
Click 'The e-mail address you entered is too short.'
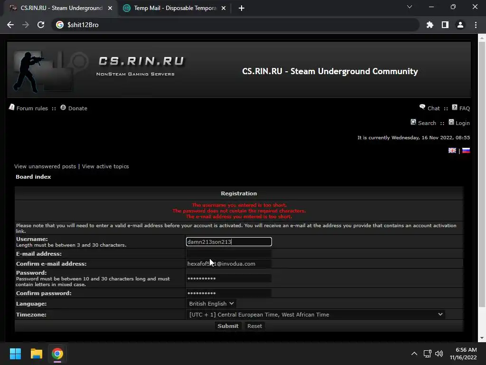pyautogui.click(x=239, y=216)
